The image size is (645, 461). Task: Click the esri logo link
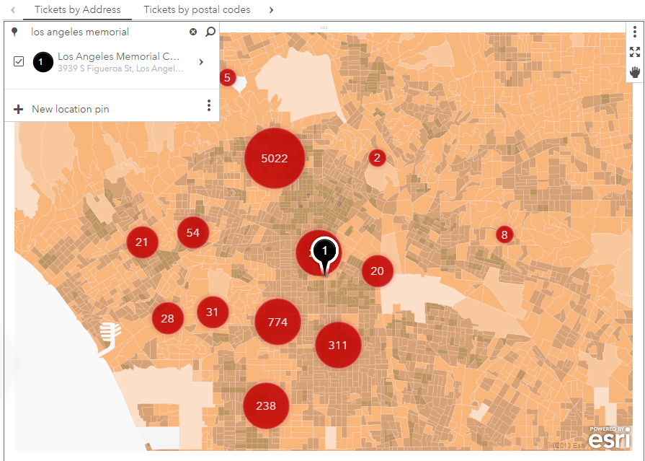pyautogui.click(x=608, y=438)
